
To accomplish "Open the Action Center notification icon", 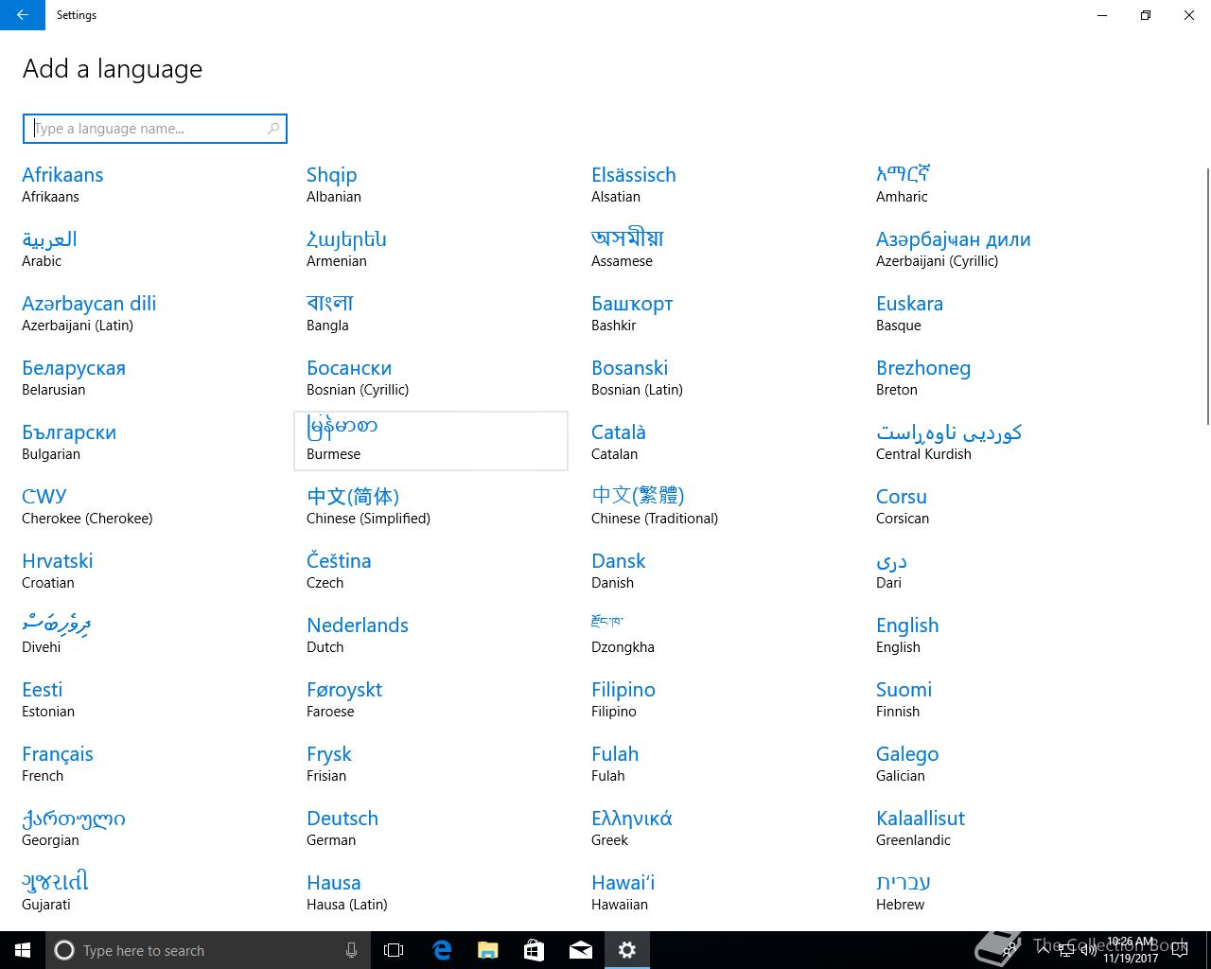I will pyautogui.click(x=1179, y=949).
